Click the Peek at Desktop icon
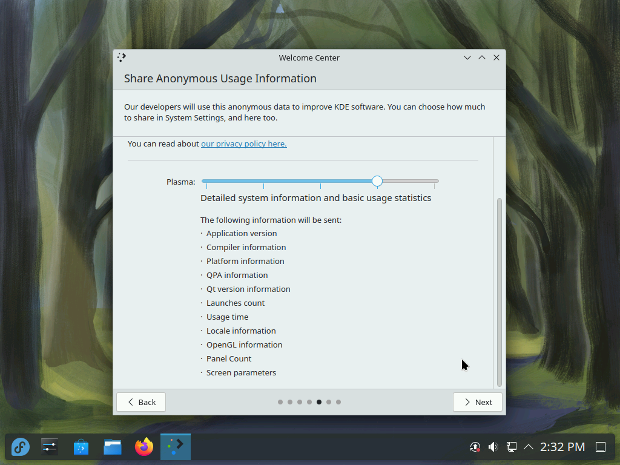The height and width of the screenshot is (465, 620). 601,447
